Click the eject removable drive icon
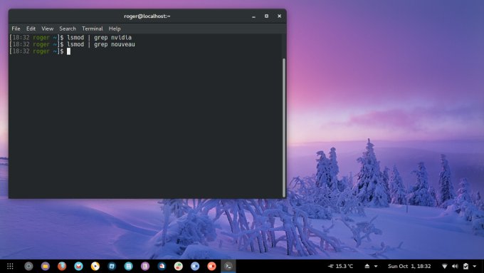 (367, 266)
